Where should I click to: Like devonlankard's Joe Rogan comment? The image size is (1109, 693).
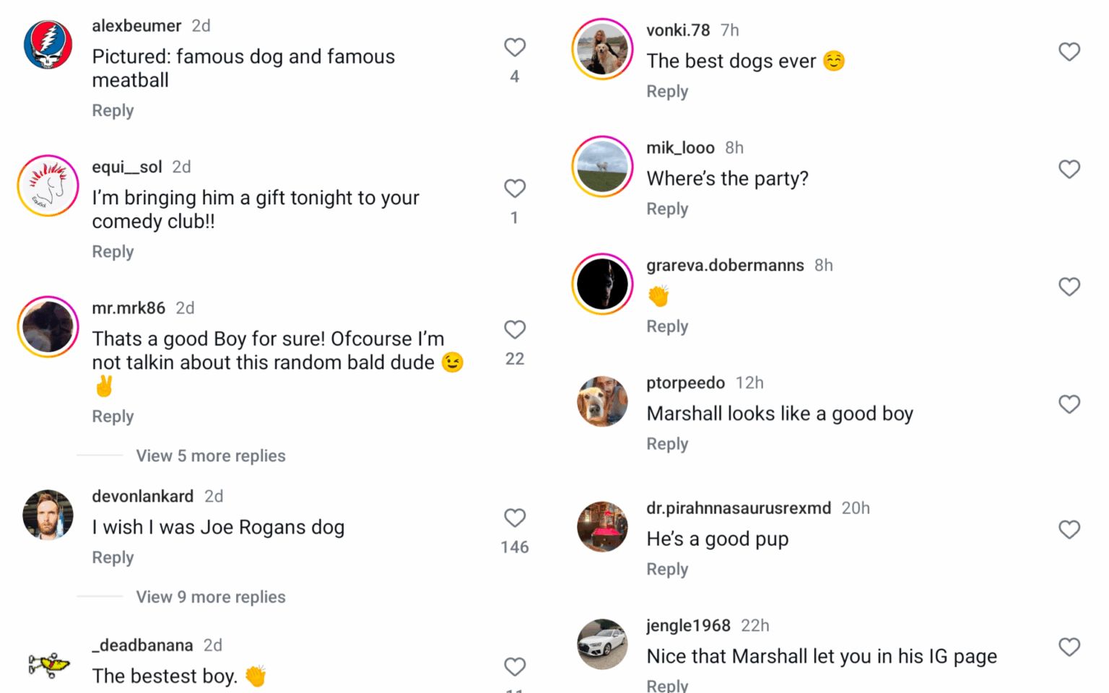514,518
